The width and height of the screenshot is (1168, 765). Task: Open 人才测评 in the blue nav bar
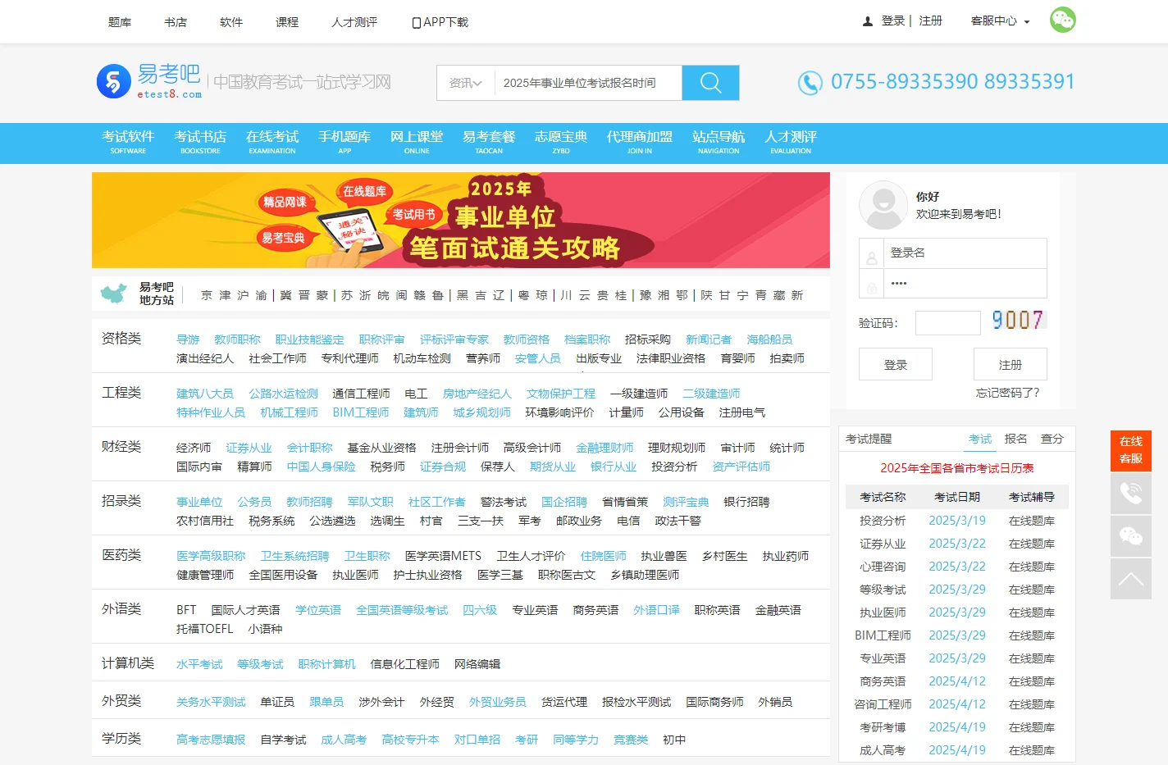pos(791,142)
